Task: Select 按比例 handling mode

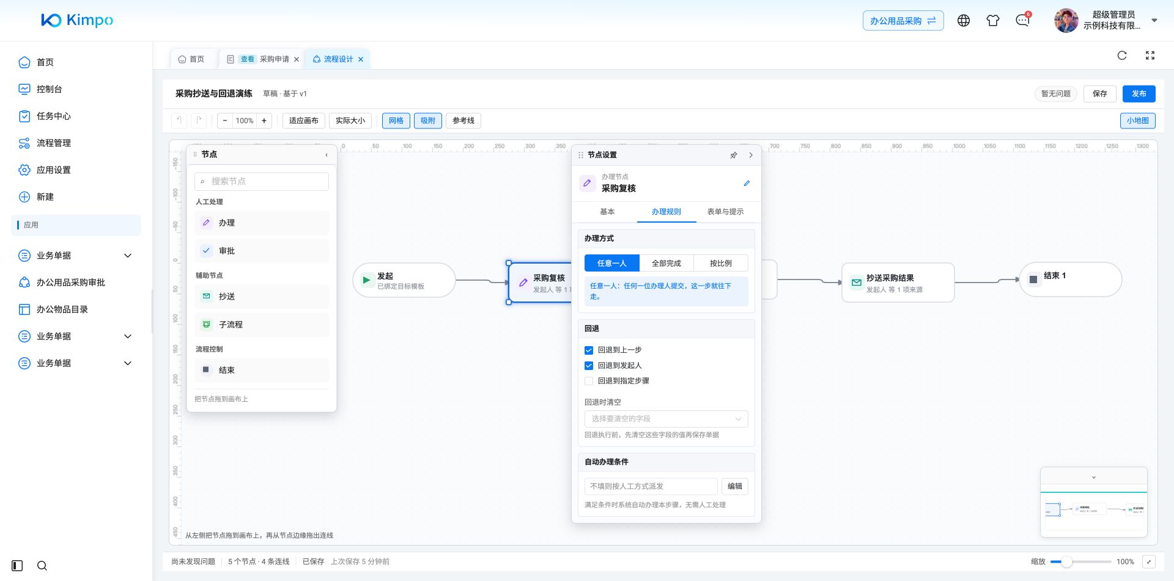Action: [721, 264]
